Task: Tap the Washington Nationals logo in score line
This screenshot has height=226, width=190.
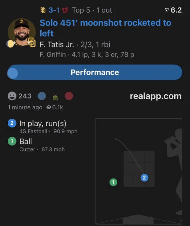Action: tap(65, 10)
